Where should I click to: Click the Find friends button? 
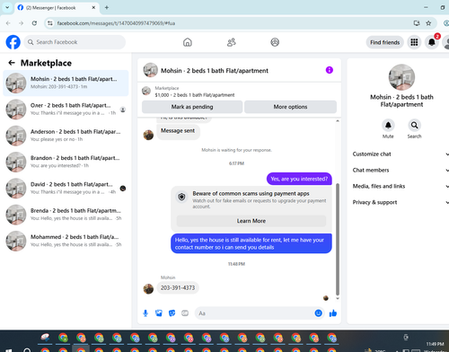point(384,42)
